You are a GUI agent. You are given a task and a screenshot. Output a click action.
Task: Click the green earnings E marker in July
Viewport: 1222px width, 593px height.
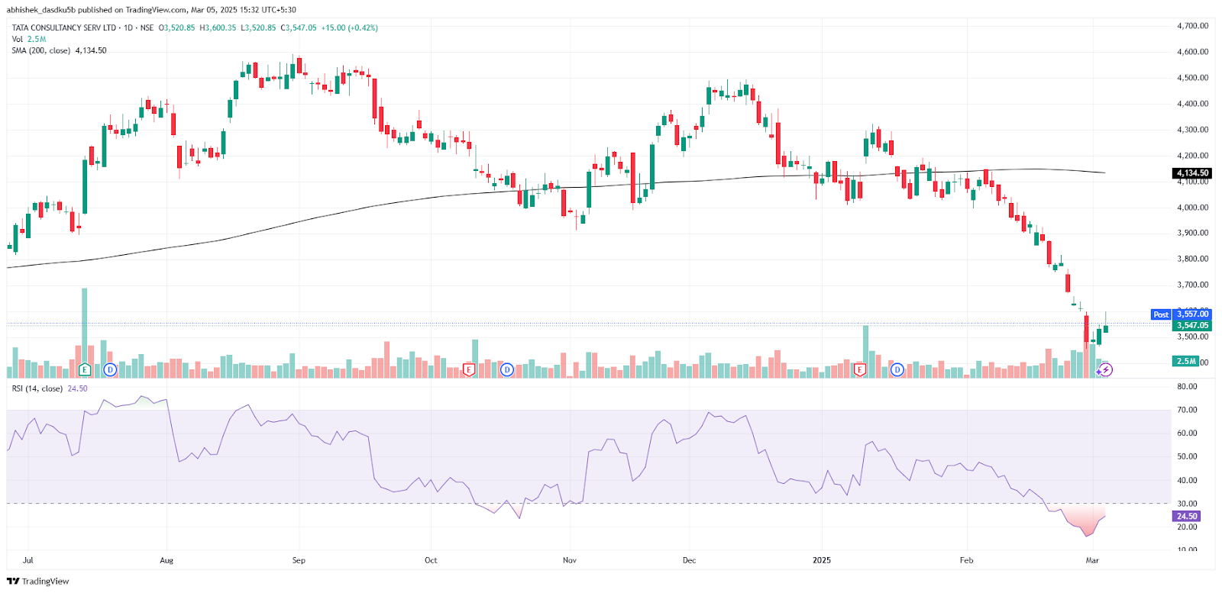pos(85,369)
